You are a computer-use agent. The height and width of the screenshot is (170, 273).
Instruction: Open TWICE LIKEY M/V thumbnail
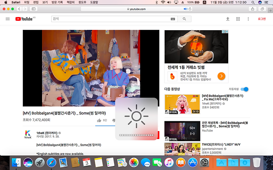point(182,149)
